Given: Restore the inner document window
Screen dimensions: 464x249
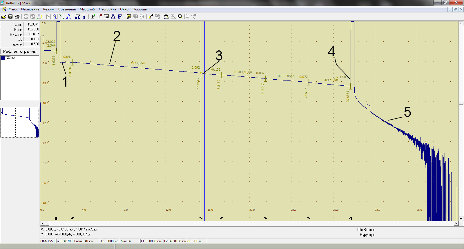Looking at the screenshot, I should pyautogui.click(x=456, y=9).
